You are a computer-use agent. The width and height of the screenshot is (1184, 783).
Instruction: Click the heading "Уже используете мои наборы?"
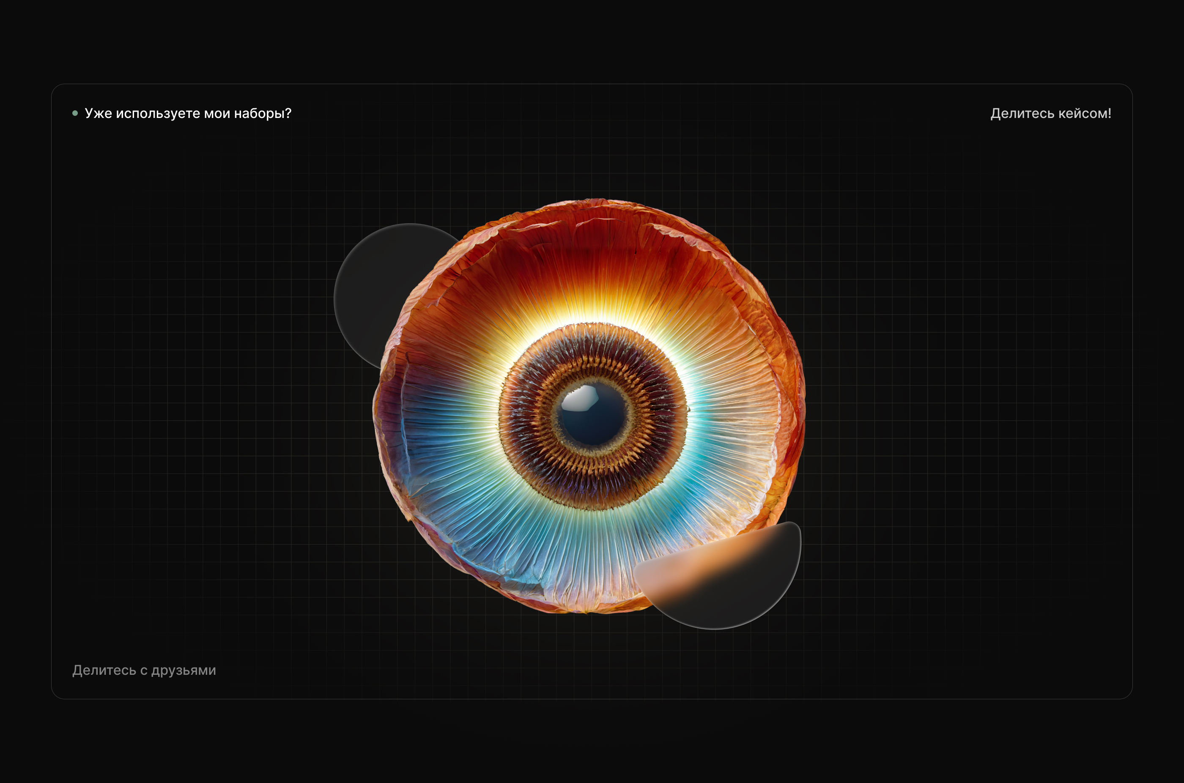(188, 113)
